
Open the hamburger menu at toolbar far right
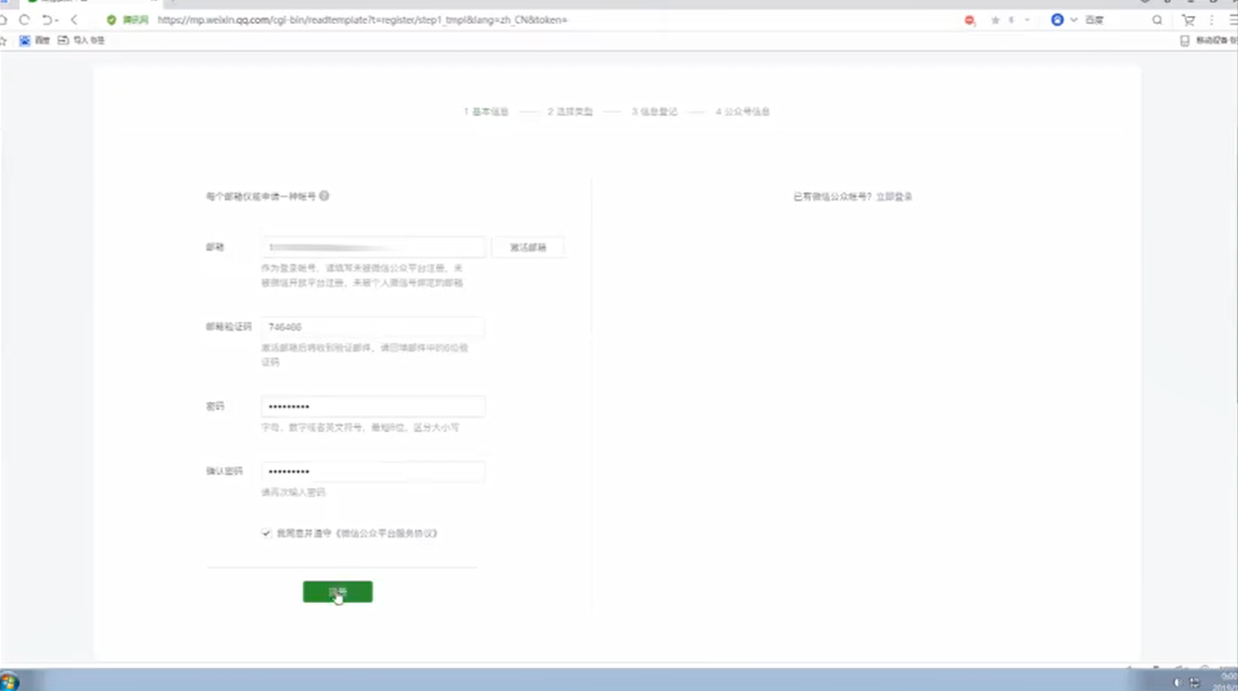coord(1232,20)
